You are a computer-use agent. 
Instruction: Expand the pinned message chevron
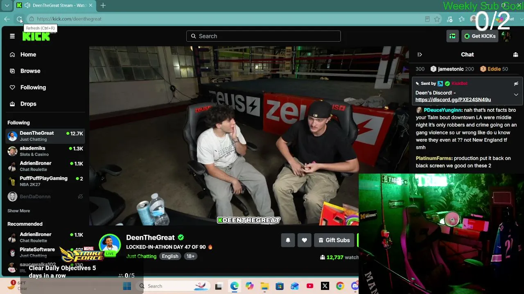pyautogui.click(x=516, y=95)
